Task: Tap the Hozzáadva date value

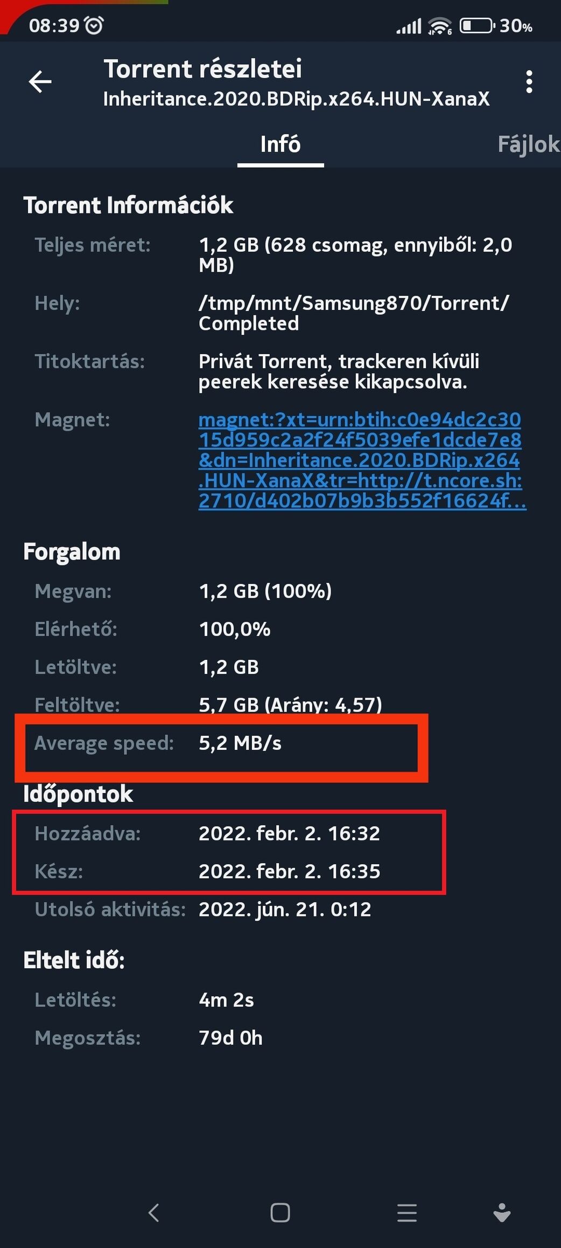Action: (289, 833)
